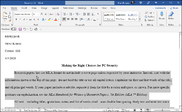
Task: Switch to the Review tab
Action: [x=94, y=8]
